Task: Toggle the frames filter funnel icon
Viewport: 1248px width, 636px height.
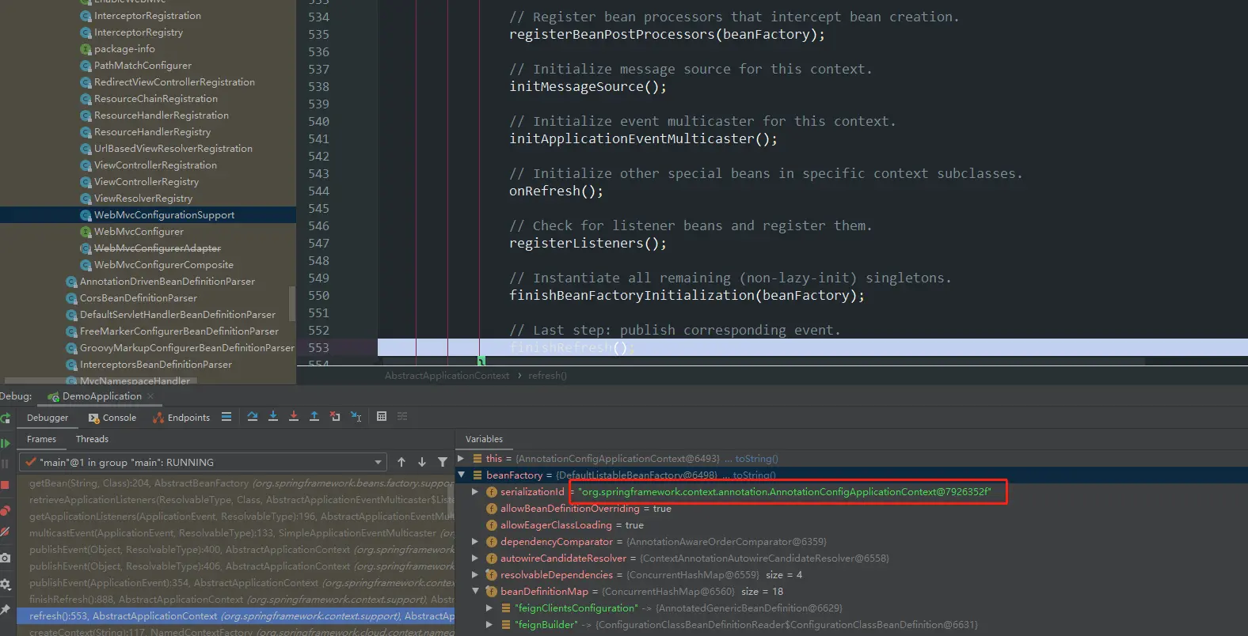Action: (443, 462)
